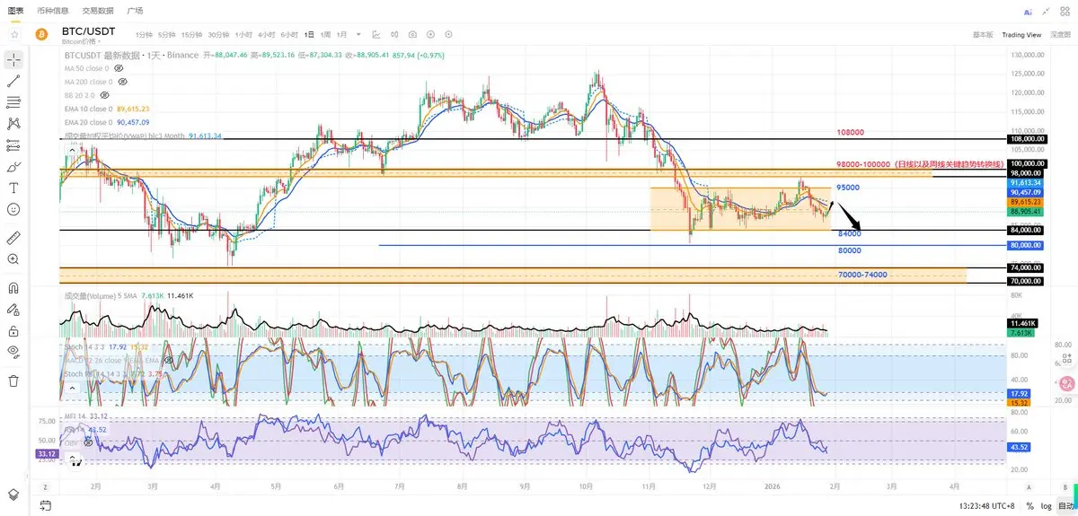The width and height of the screenshot is (1078, 516).
Task: Switch to the 币种信息 tab
Action: [52, 11]
